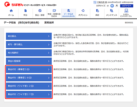137x107 pixels.
Task: Select the オプション menu label
Action: click(x=83, y=15)
